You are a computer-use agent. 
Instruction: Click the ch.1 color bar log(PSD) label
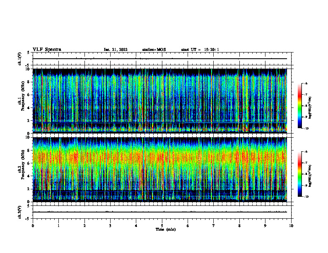coord(310,108)
